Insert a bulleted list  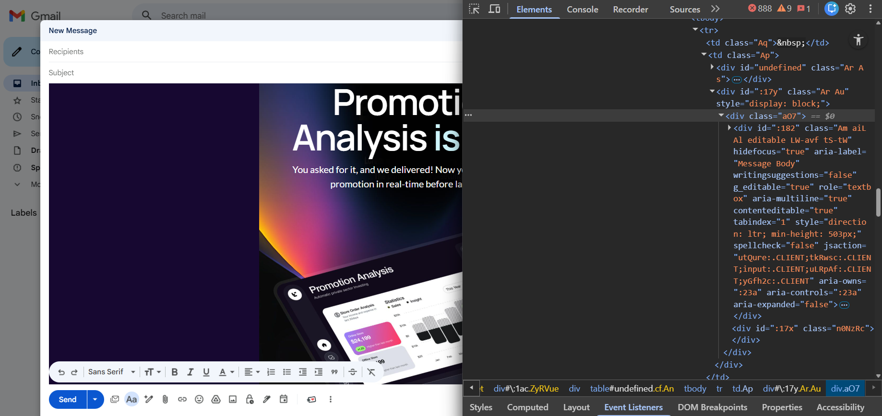(x=287, y=372)
